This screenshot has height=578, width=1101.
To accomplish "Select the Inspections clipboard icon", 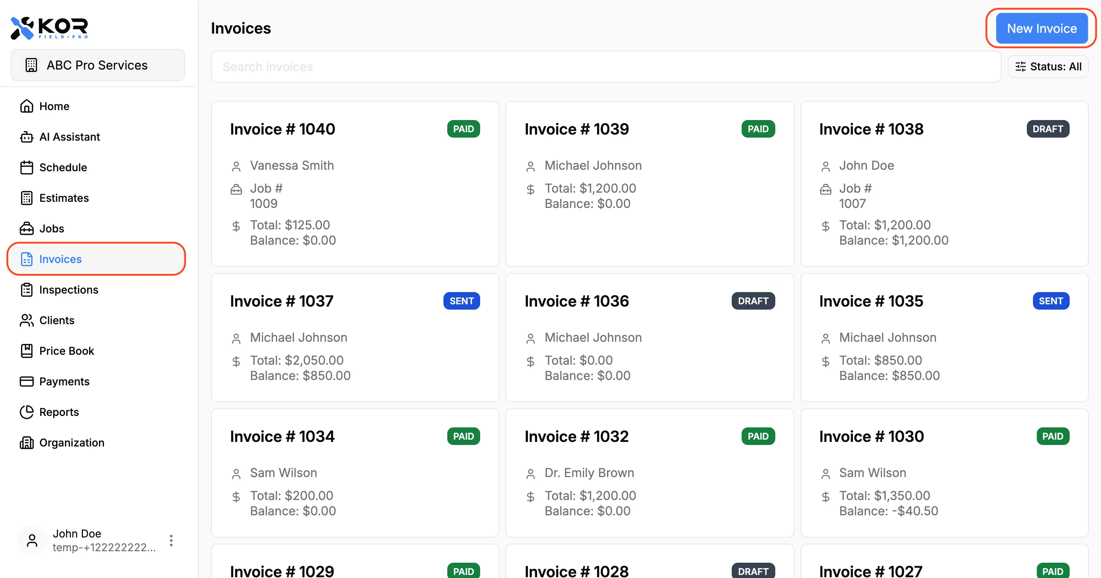I will 26,289.
